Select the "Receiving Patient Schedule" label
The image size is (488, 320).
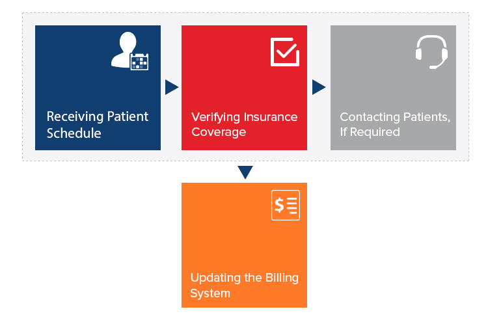click(98, 124)
